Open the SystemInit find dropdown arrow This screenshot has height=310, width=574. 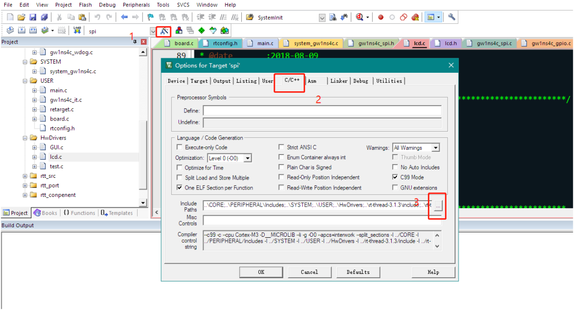[322, 18]
